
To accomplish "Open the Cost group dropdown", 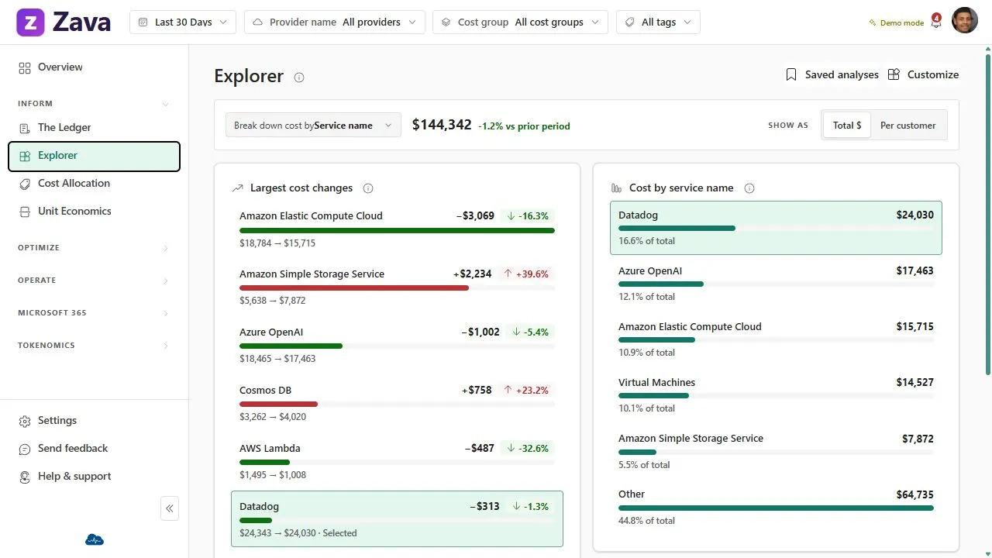I will coord(520,22).
